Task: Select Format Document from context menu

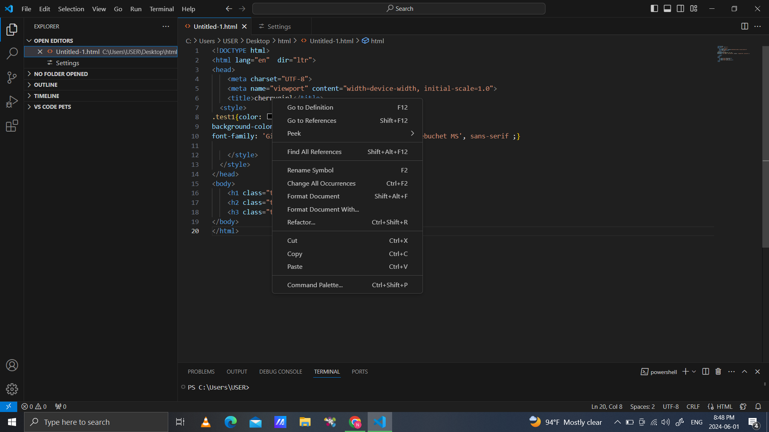Action: (347, 196)
